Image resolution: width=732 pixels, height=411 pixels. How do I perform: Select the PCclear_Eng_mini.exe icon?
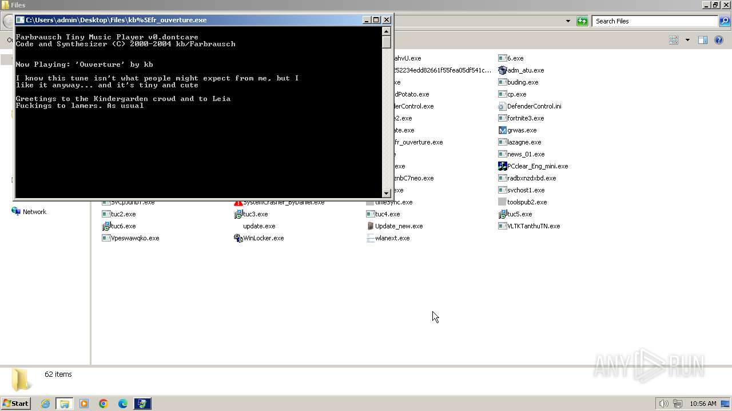[502, 166]
